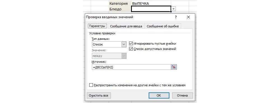Switch to Сообщение для ввода tab
280x103 pixels.
(126, 26)
